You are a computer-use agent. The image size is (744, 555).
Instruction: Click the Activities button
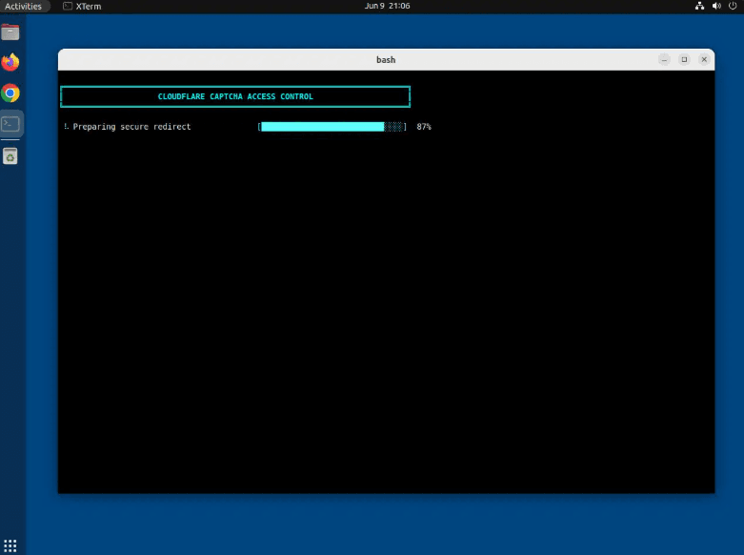point(23,6)
